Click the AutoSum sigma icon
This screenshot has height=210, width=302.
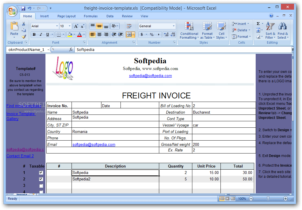(x=259, y=24)
